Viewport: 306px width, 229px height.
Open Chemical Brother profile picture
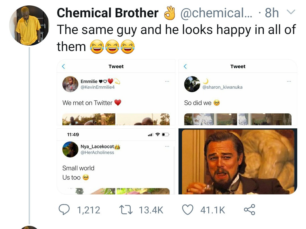point(29,26)
